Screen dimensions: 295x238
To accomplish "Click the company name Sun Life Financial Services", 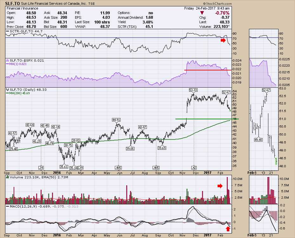I will point(54,3).
